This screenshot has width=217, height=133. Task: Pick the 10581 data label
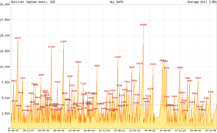point(78,62)
